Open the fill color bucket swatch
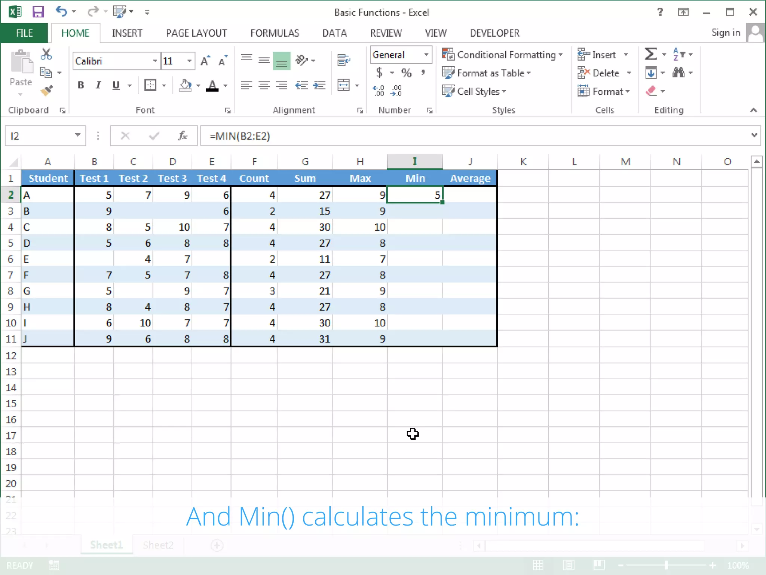The image size is (766, 575). (186, 85)
